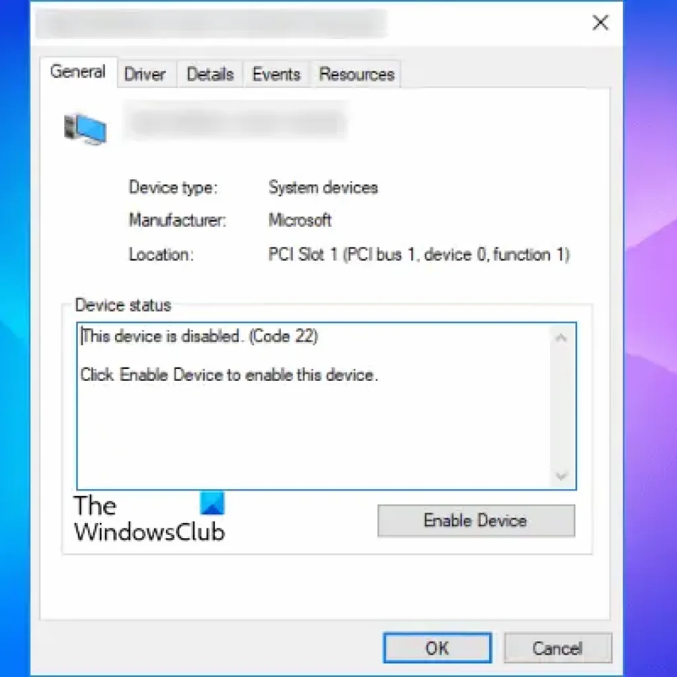The height and width of the screenshot is (677, 677).
Task: Open the Details tab
Action: (x=210, y=74)
